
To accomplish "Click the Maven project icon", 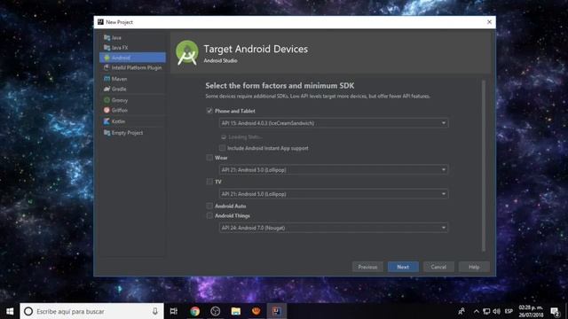I will pos(106,79).
